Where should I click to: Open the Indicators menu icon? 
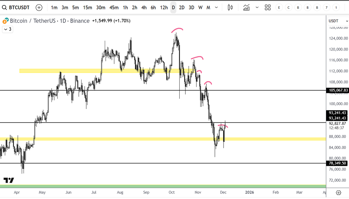click(x=246, y=8)
